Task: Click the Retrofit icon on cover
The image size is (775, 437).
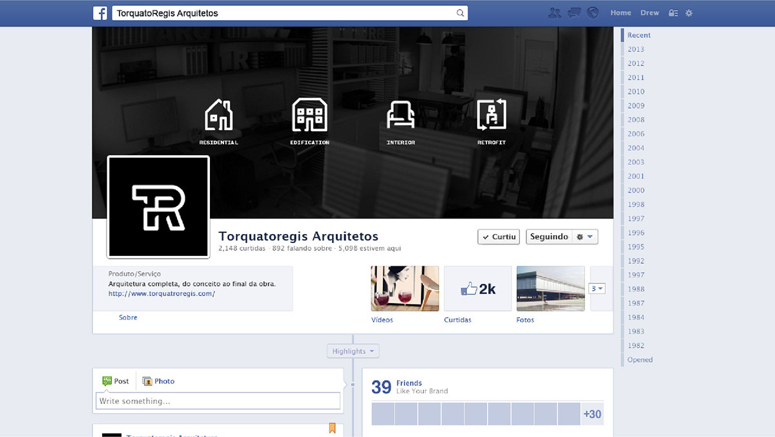Action: (491, 115)
